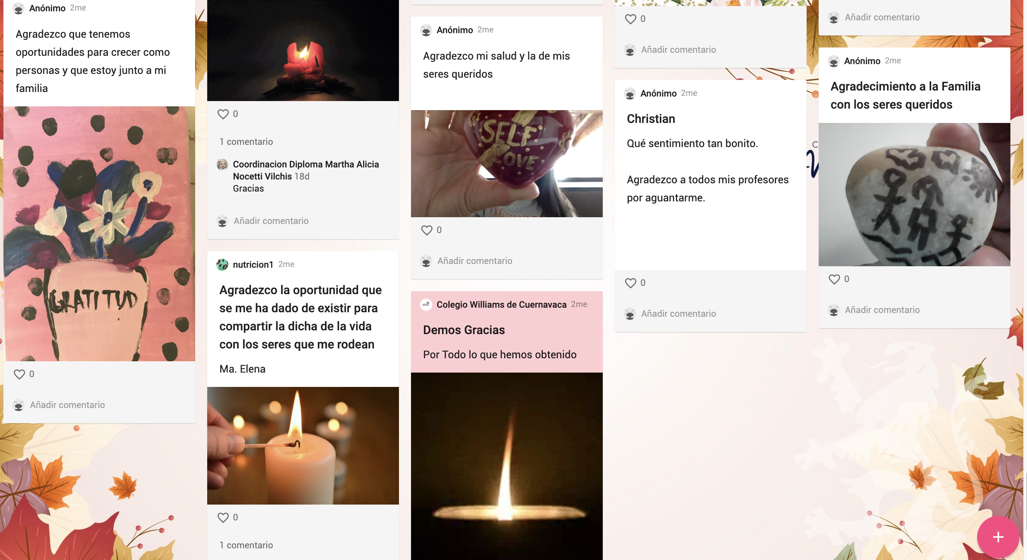Like the Self Love heart post
The image size is (1027, 560).
[427, 230]
